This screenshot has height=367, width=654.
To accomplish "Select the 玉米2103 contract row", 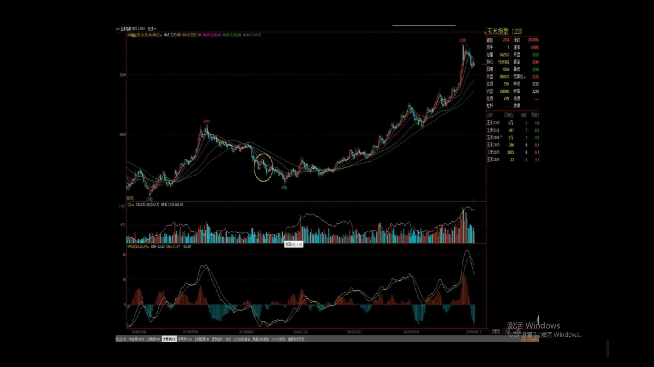I will [x=513, y=145].
